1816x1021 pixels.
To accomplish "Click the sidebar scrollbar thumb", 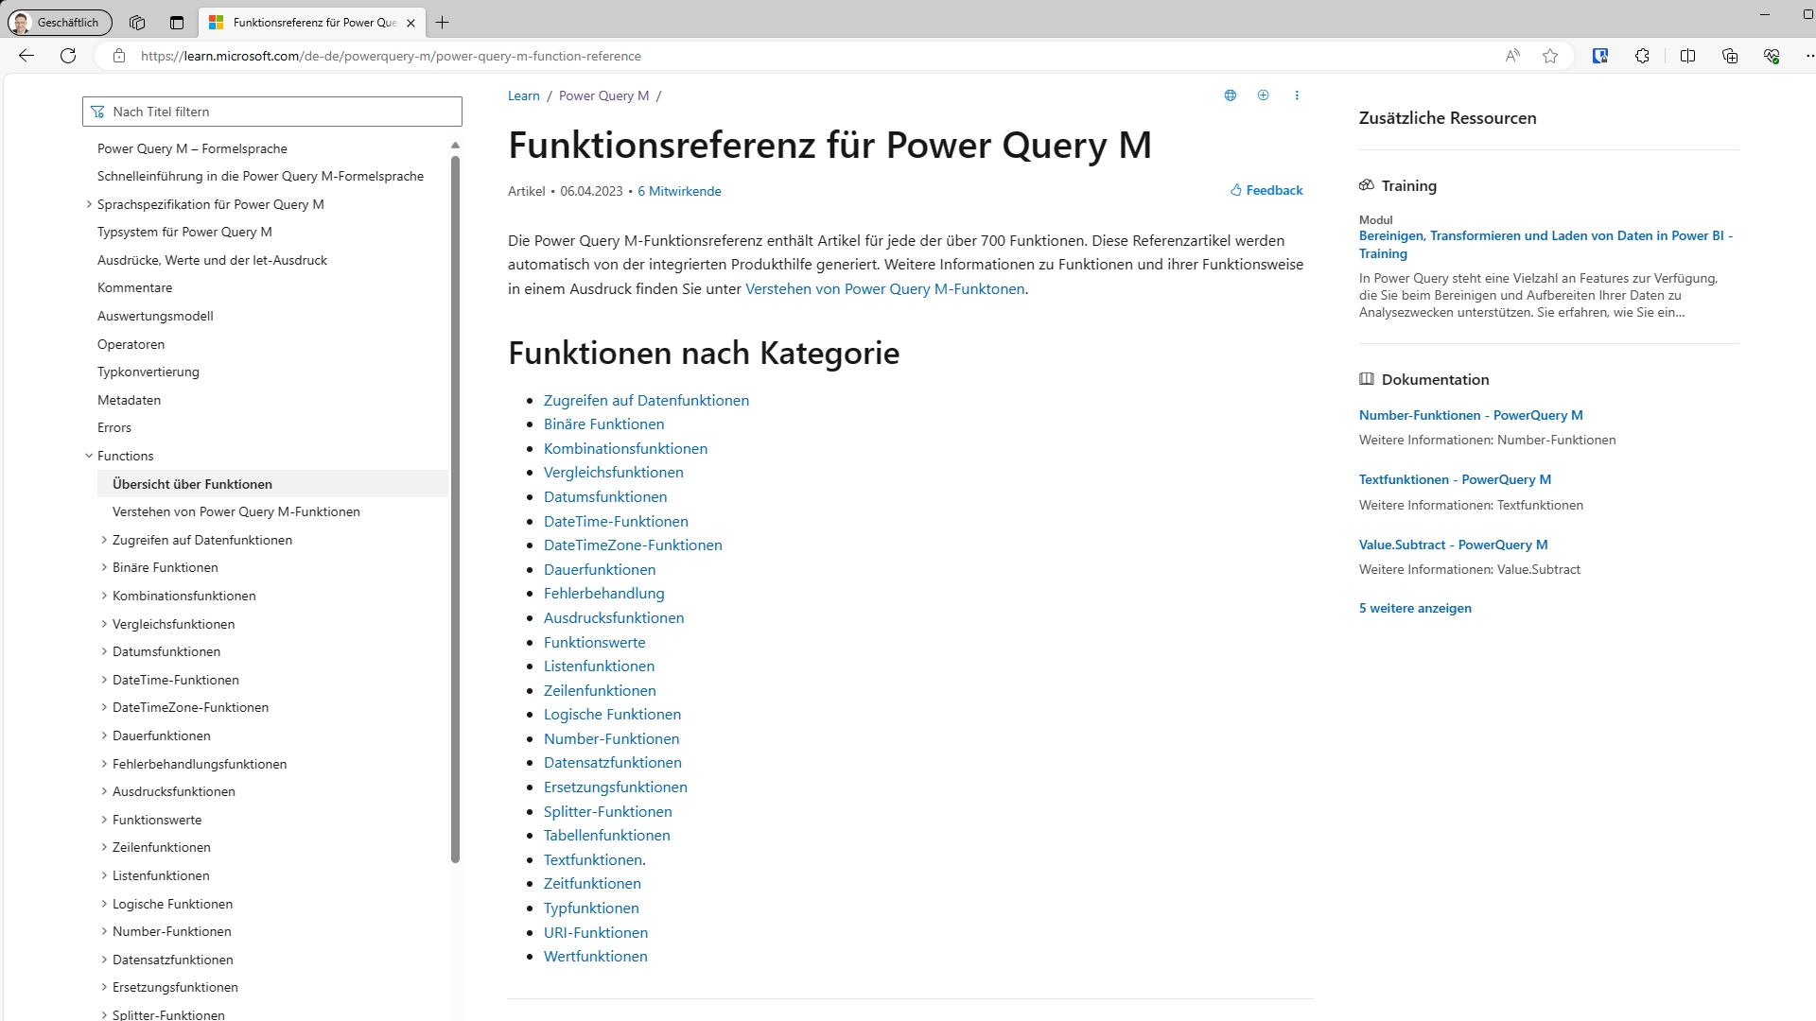I will (455, 509).
